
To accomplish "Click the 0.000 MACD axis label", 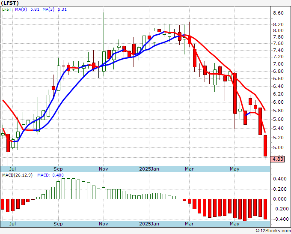I will pos(280,199).
